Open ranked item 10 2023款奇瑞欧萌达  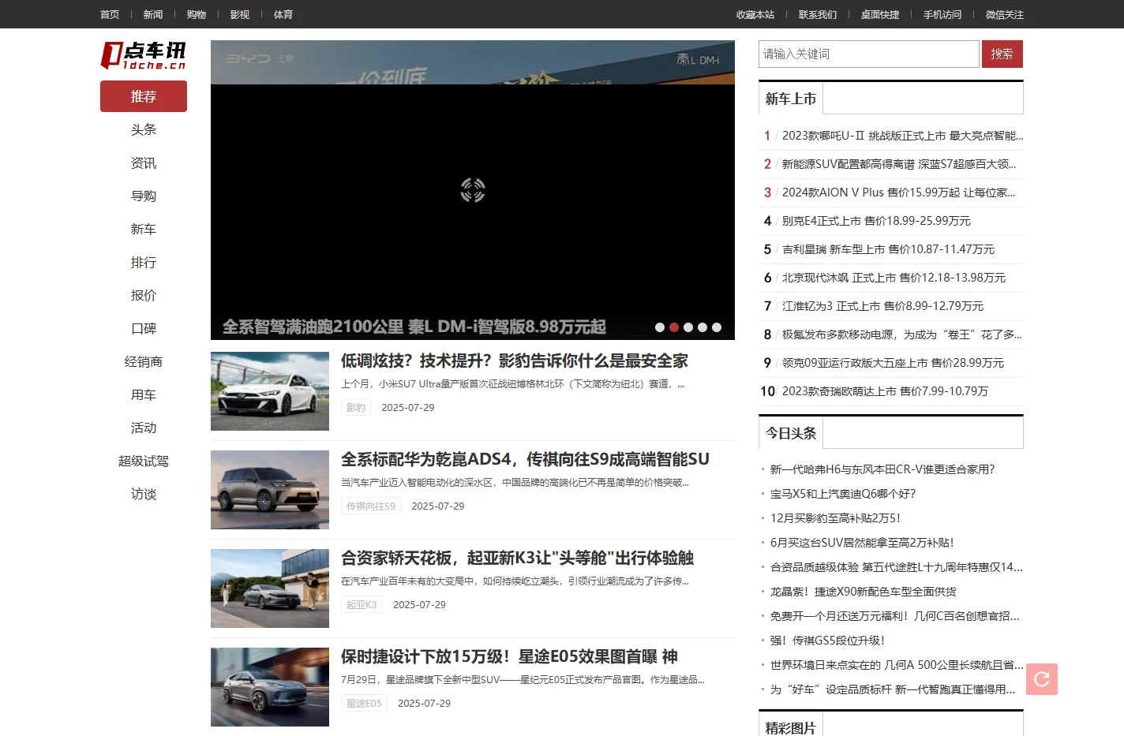click(x=885, y=391)
